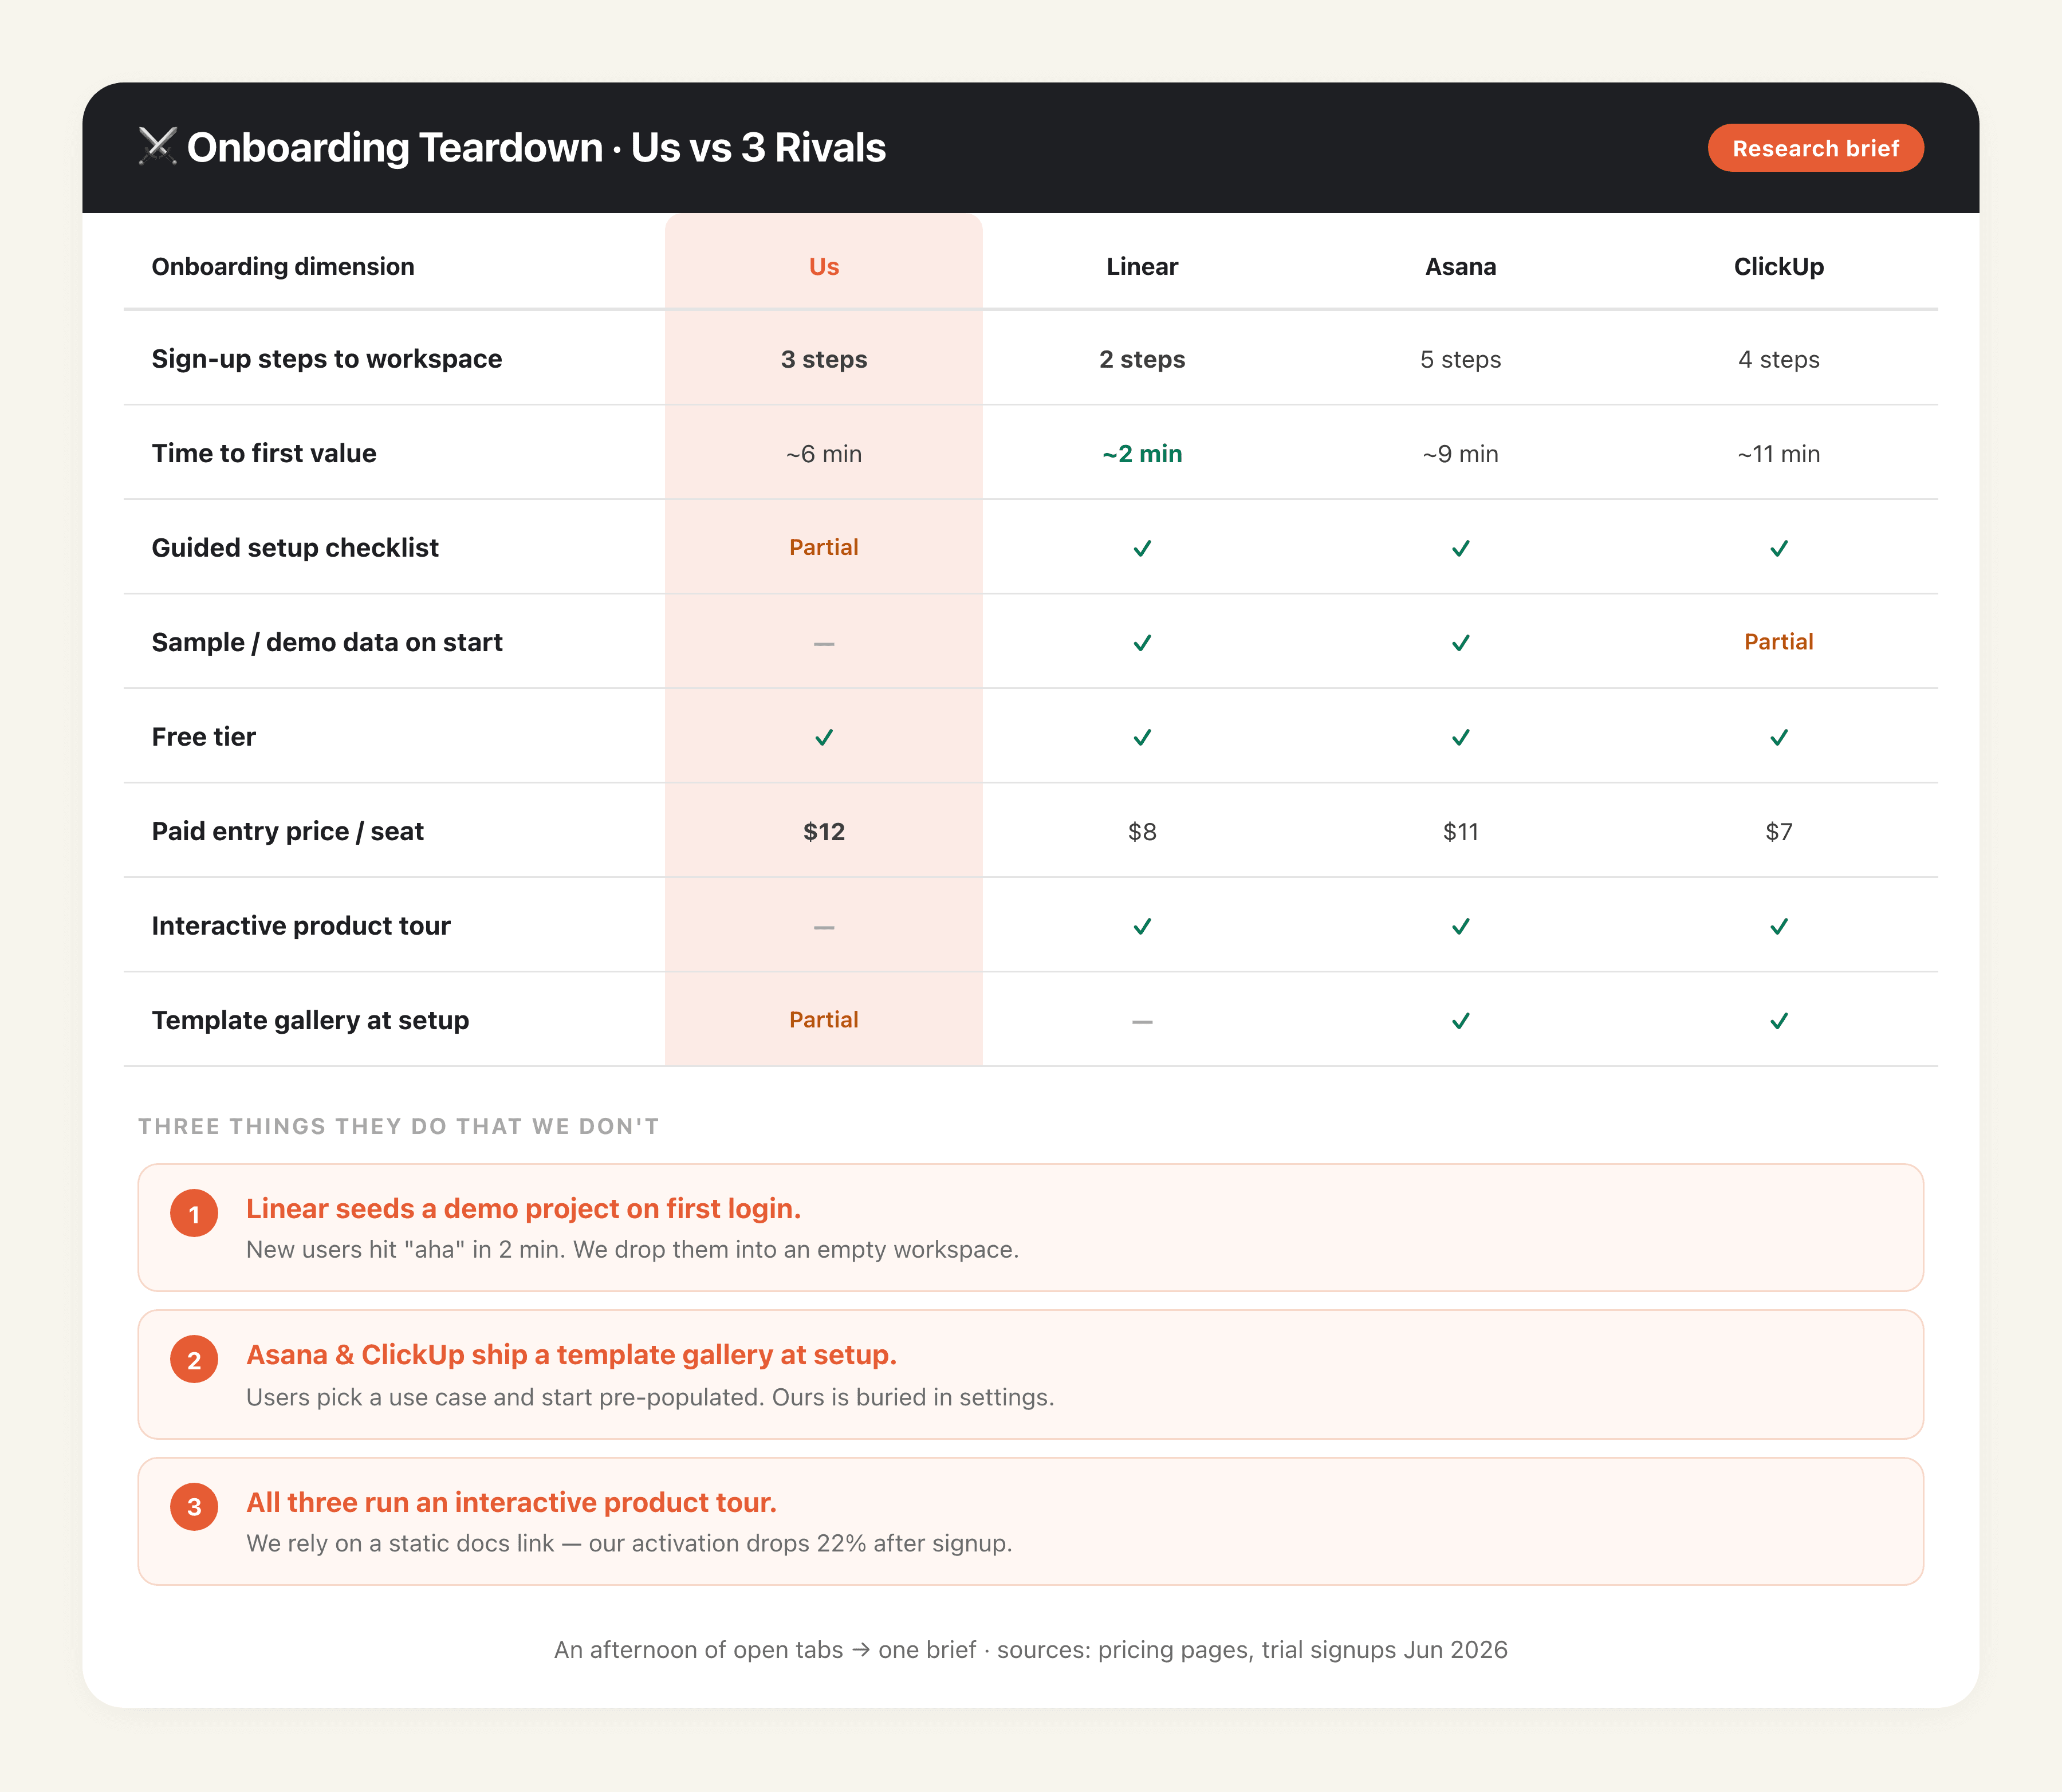Click the Onboarding Teardown title text

click(x=536, y=147)
